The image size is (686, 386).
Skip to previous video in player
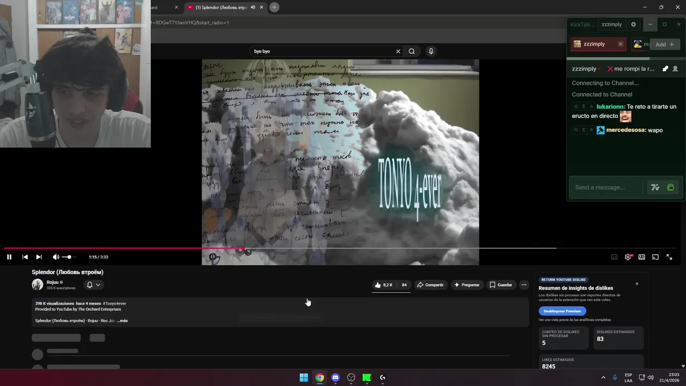click(25, 257)
